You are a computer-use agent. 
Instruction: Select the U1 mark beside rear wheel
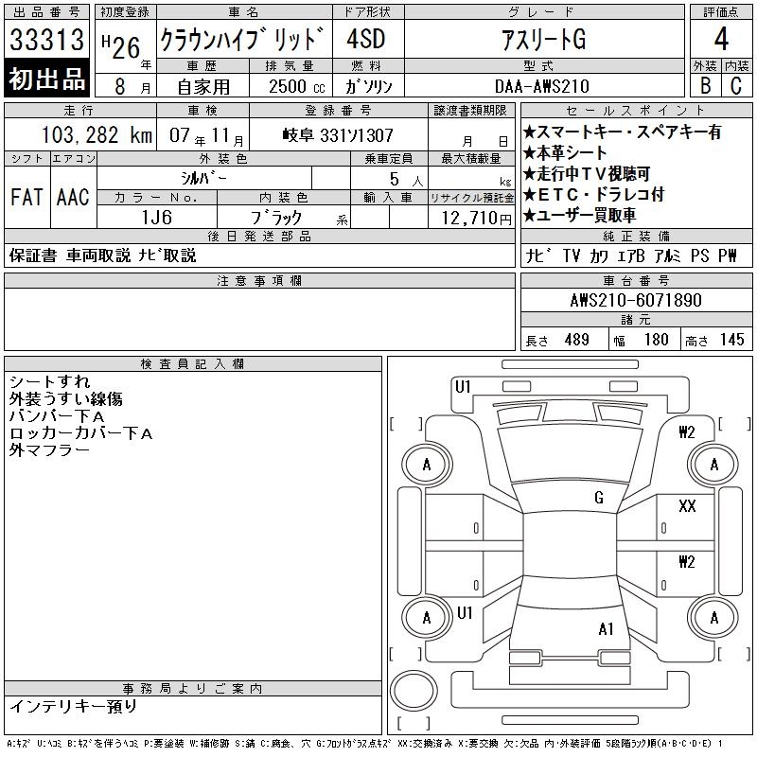pos(465,613)
